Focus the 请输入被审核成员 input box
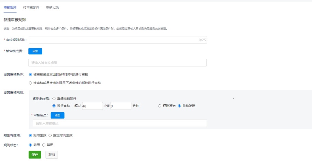This screenshot has width=312, height=165. pos(118,63)
